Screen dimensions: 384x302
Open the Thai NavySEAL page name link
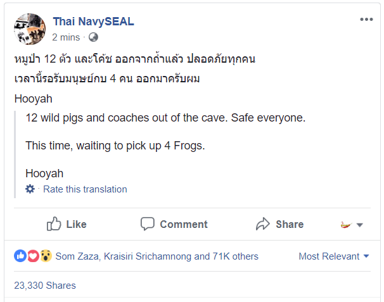click(93, 22)
